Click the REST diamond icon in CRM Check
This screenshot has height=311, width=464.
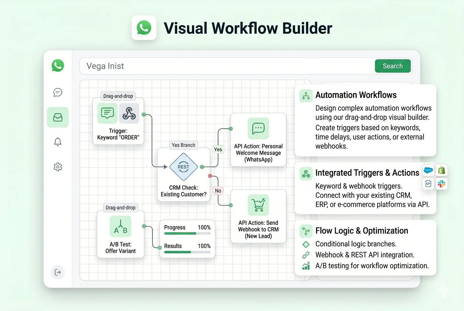(183, 167)
